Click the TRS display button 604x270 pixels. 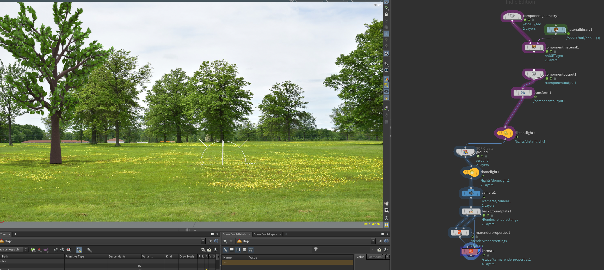click(x=251, y=250)
